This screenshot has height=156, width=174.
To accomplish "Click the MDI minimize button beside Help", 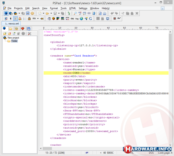I will click(163, 8).
